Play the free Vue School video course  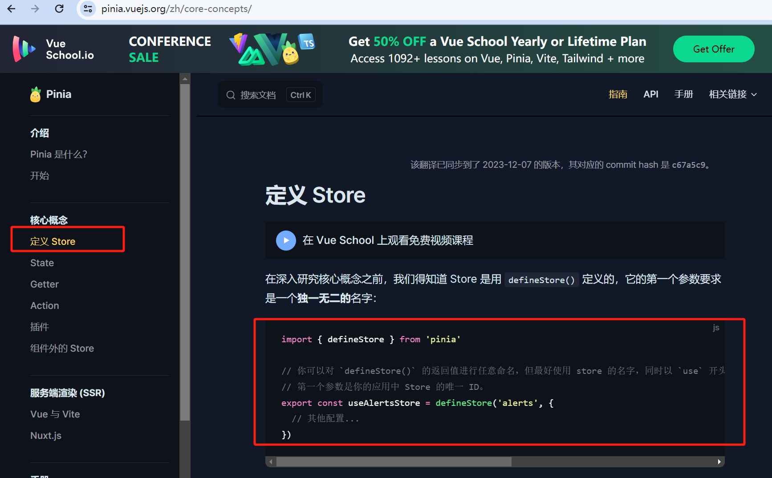tap(286, 240)
